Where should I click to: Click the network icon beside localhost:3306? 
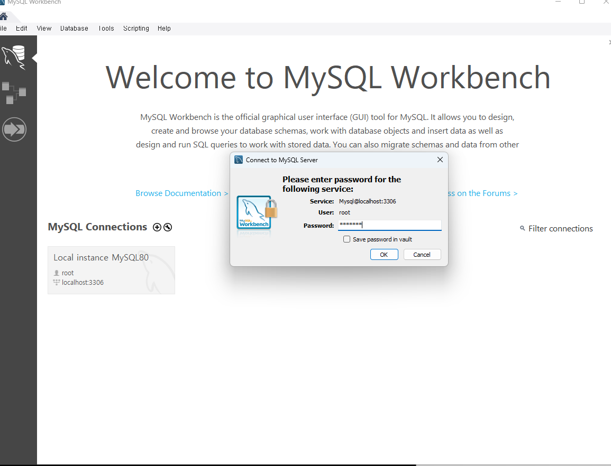(57, 282)
